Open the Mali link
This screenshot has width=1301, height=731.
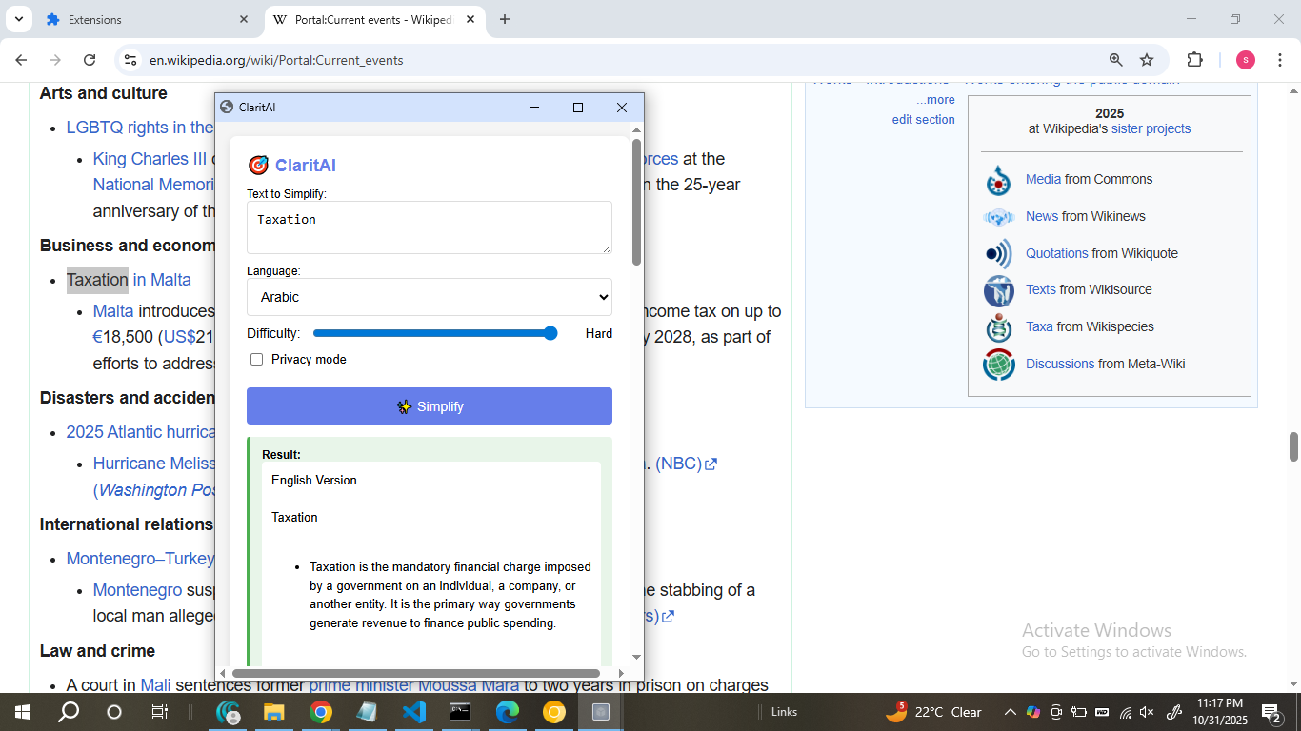[155, 684]
